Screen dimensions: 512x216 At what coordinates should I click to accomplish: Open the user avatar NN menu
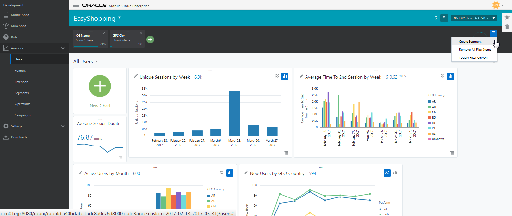pyautogui.click(x=496, y=5)
